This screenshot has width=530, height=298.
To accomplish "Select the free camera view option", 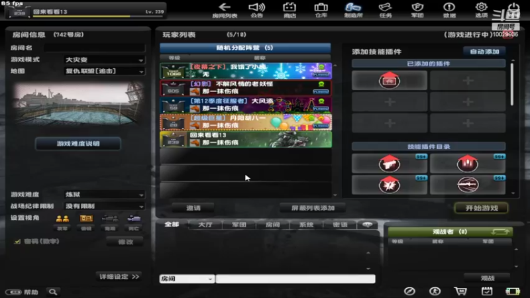I will coord(134,219).
